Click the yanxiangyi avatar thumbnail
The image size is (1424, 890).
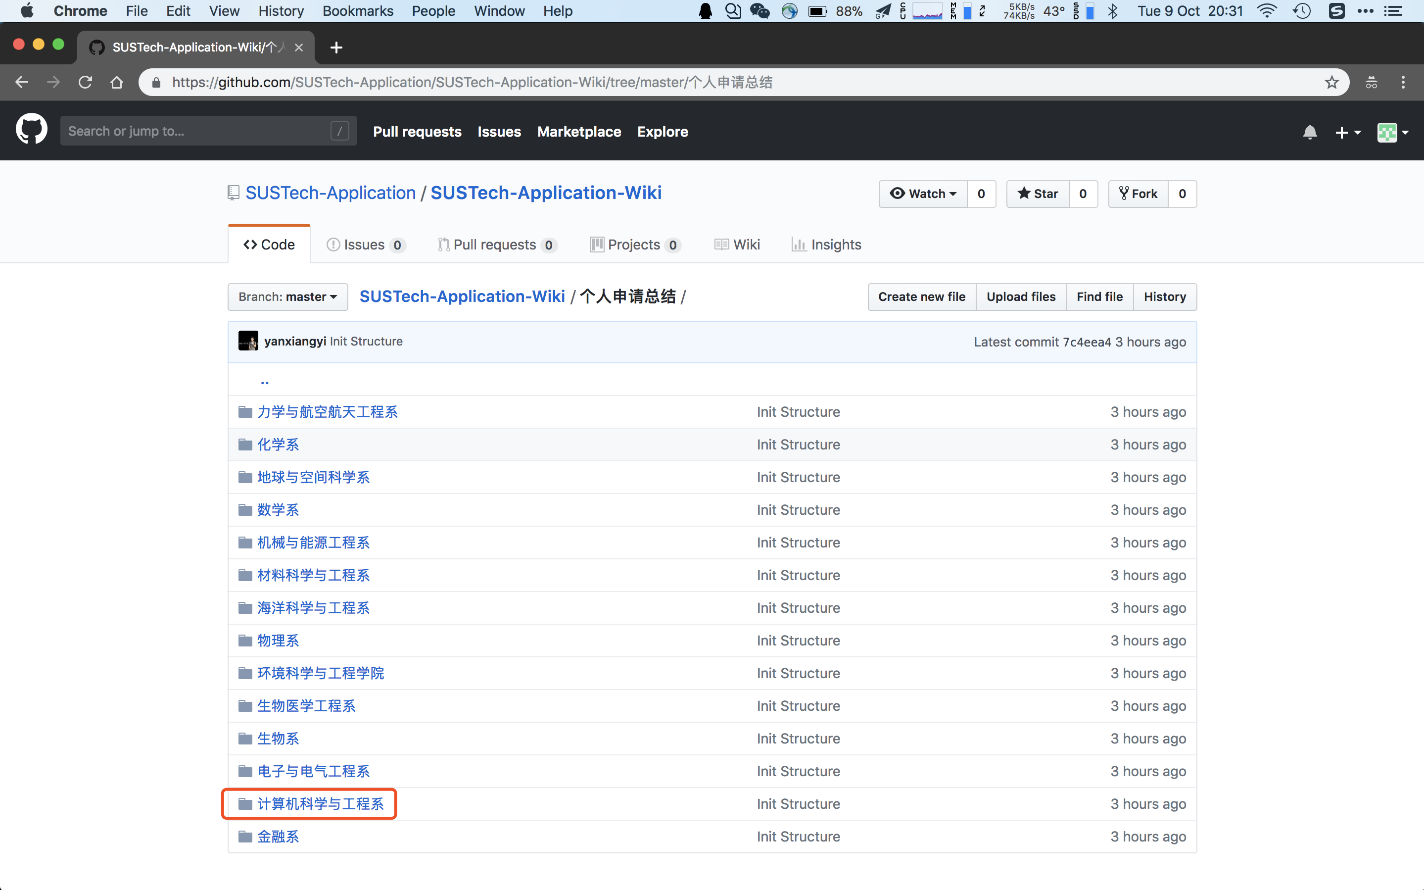tap(247, 341)
